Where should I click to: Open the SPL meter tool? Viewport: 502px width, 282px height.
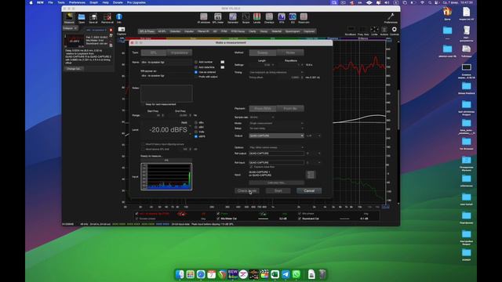tap(218, 18)
